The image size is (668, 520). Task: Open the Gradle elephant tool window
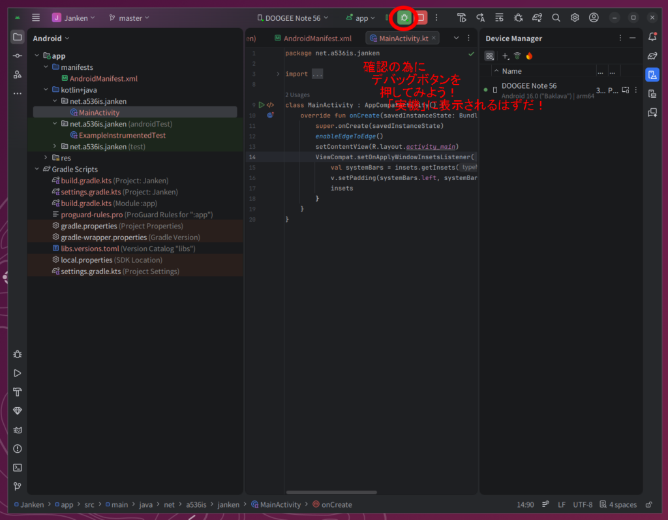(x=652, y=56)
